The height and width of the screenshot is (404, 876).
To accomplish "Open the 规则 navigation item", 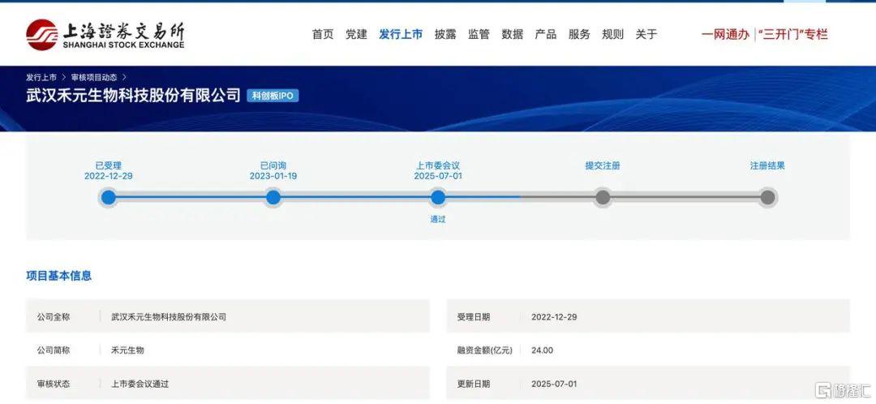I will [613, 34].
